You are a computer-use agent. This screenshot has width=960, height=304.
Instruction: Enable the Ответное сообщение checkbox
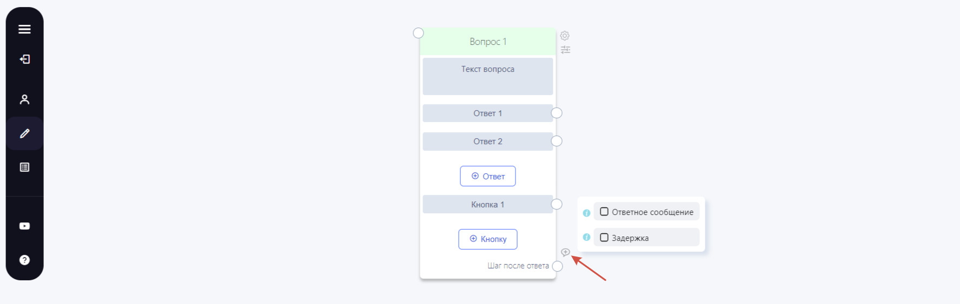point(604,212)
